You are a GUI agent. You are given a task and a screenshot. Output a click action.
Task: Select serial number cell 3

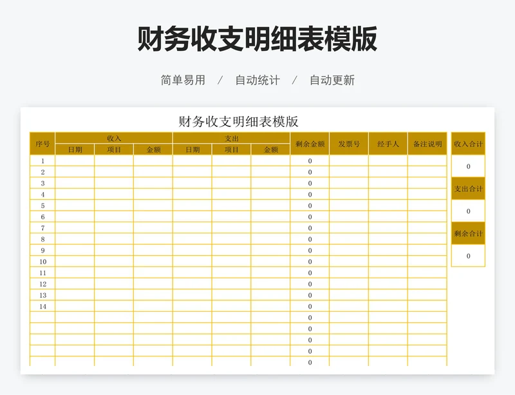tap(42, 183)
